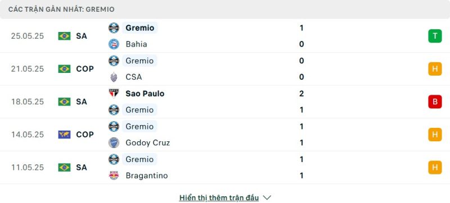Select the Bragantino team name
Image resolution: width=450 pixels, height=203 pixels.
pyautogui.click(x=147, y=176)
